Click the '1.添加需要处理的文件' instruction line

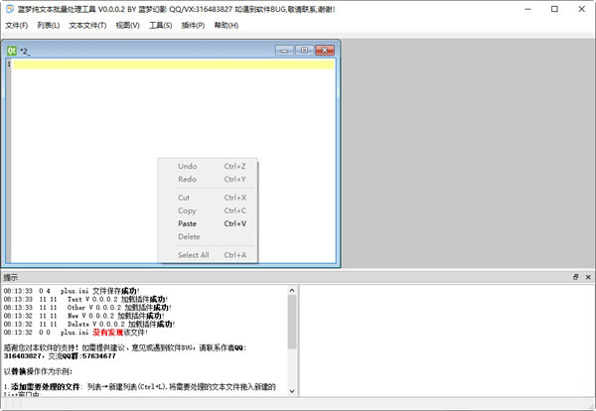(139, 387)
